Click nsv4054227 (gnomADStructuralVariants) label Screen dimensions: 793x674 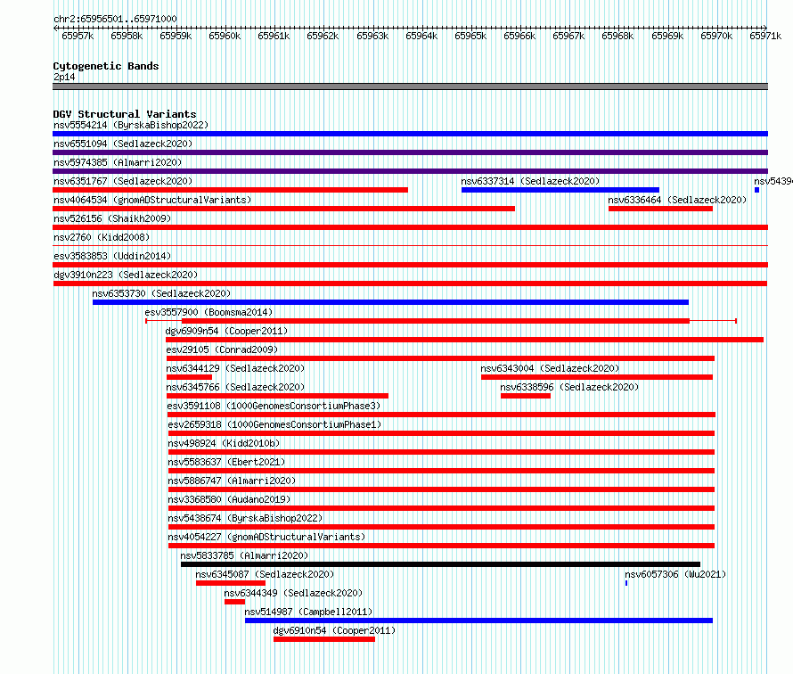(266, 537)
